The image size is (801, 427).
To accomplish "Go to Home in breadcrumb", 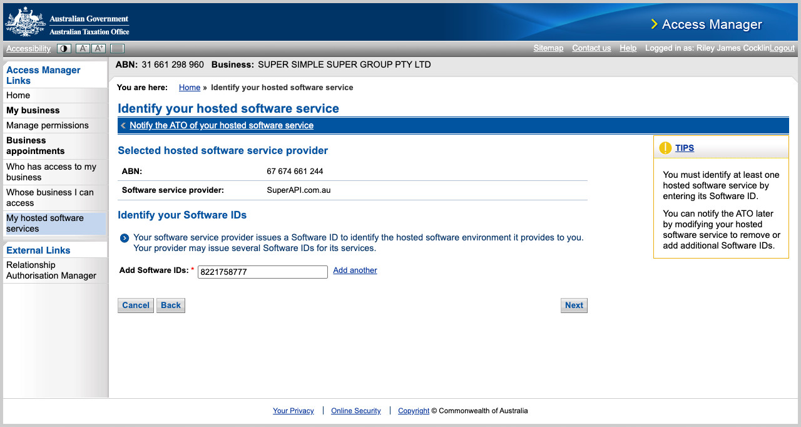I will pos(190,88).
